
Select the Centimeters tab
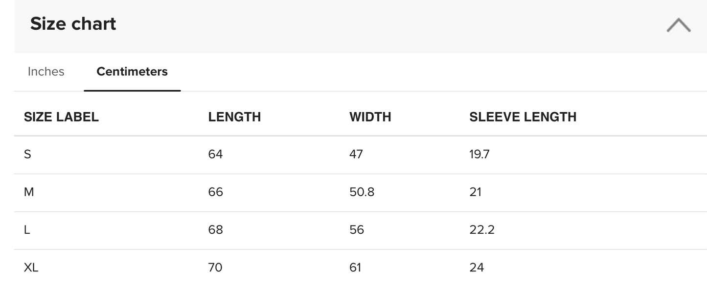click(132, 72)
